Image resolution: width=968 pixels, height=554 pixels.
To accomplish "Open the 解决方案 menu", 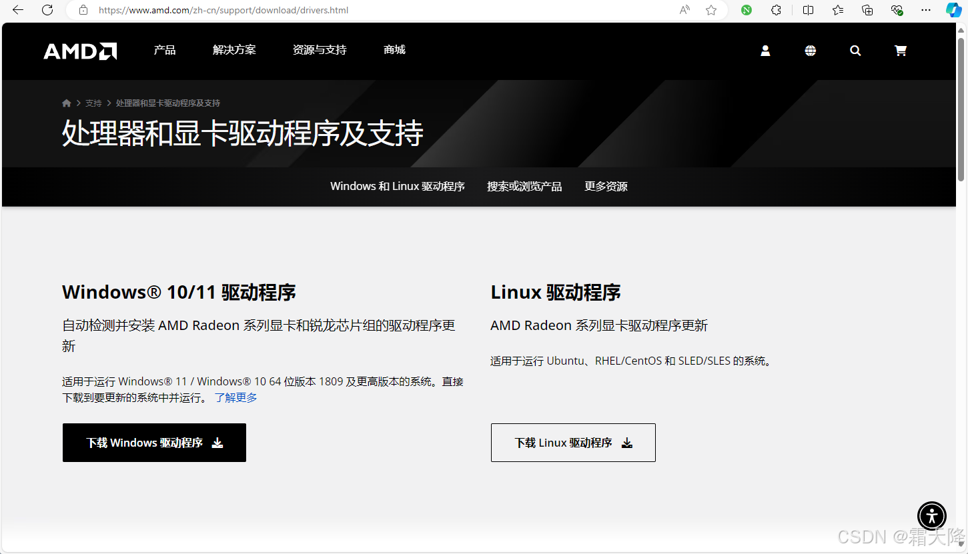I will (234, 50).
